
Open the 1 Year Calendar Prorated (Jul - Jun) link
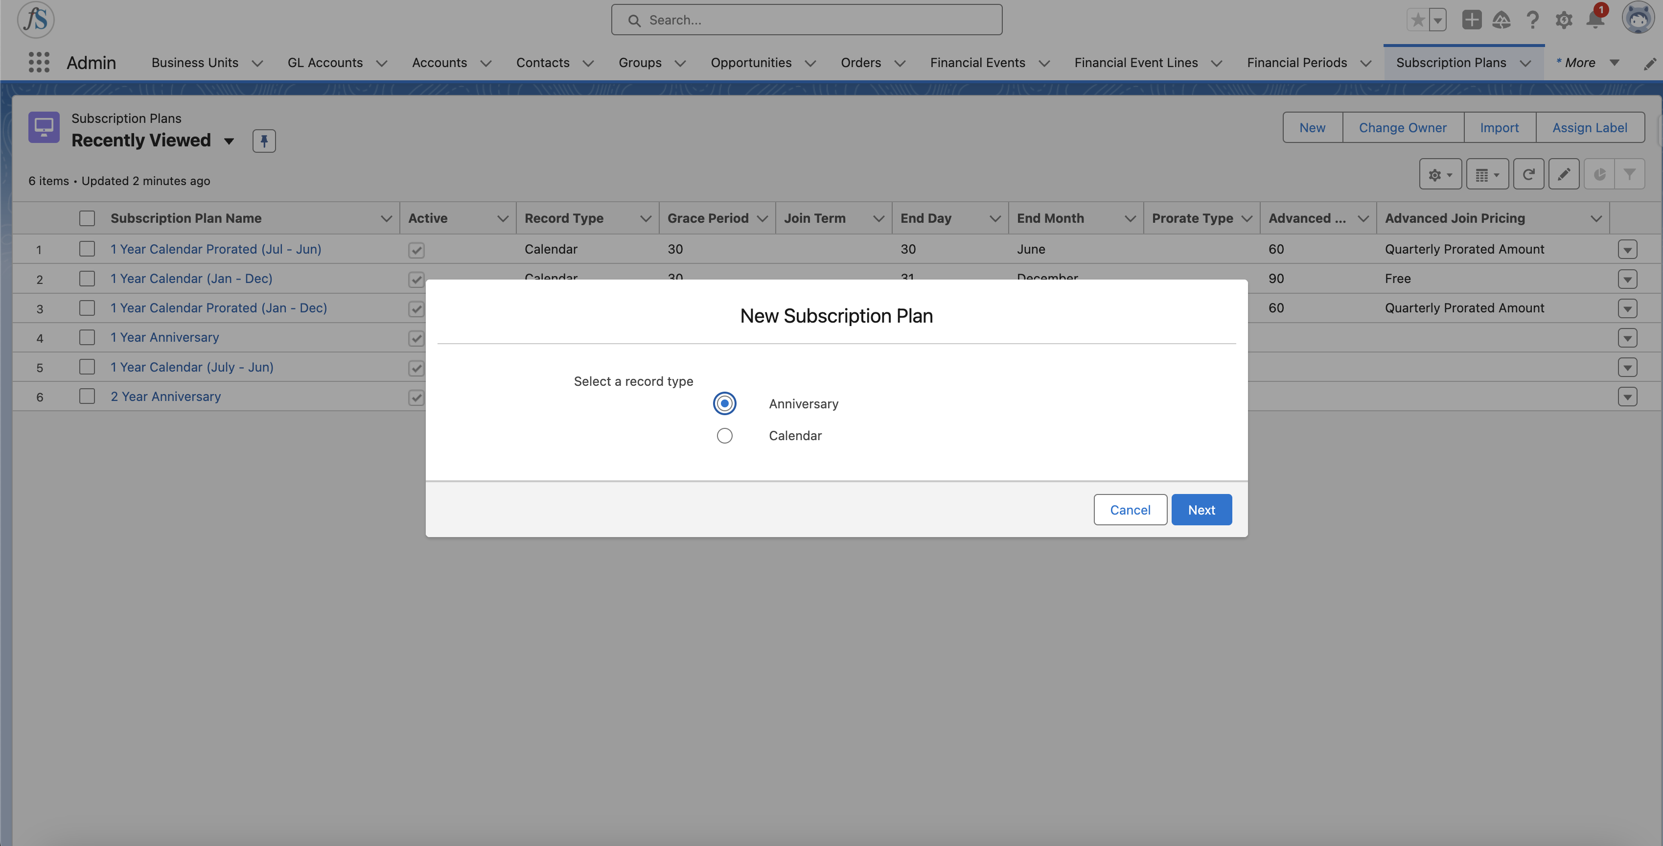pyautogui.click(x=216, y=249)
